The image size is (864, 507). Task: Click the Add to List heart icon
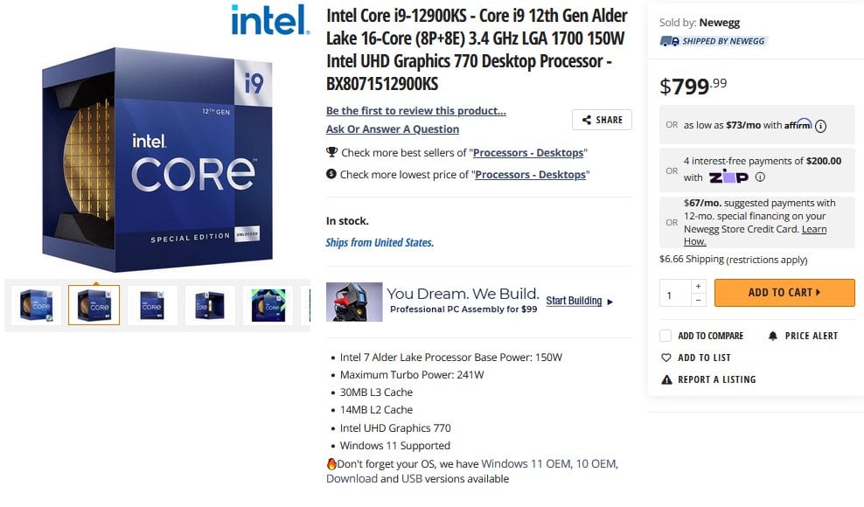pyautogui.click(x=666, y=358)
